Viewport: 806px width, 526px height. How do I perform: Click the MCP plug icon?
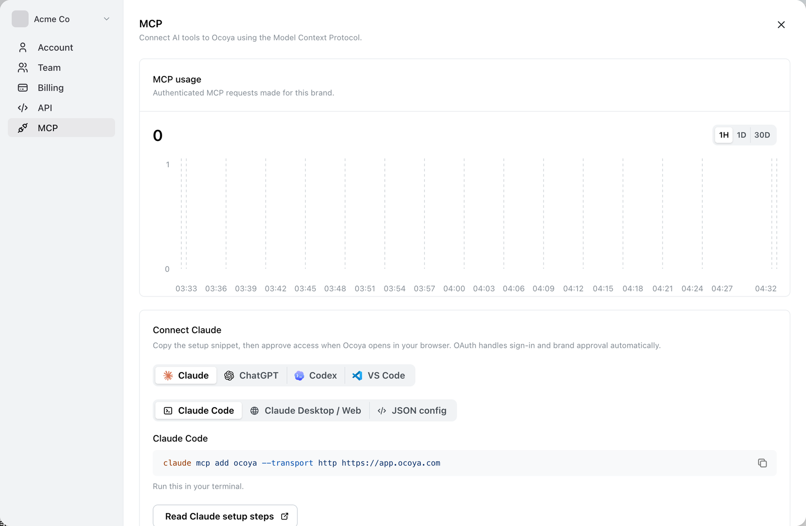point(23,128)
